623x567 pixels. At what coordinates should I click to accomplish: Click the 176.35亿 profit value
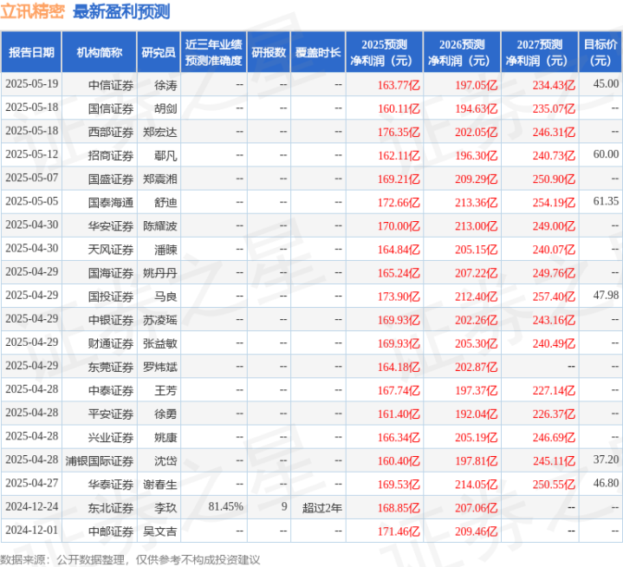point(399,132)
